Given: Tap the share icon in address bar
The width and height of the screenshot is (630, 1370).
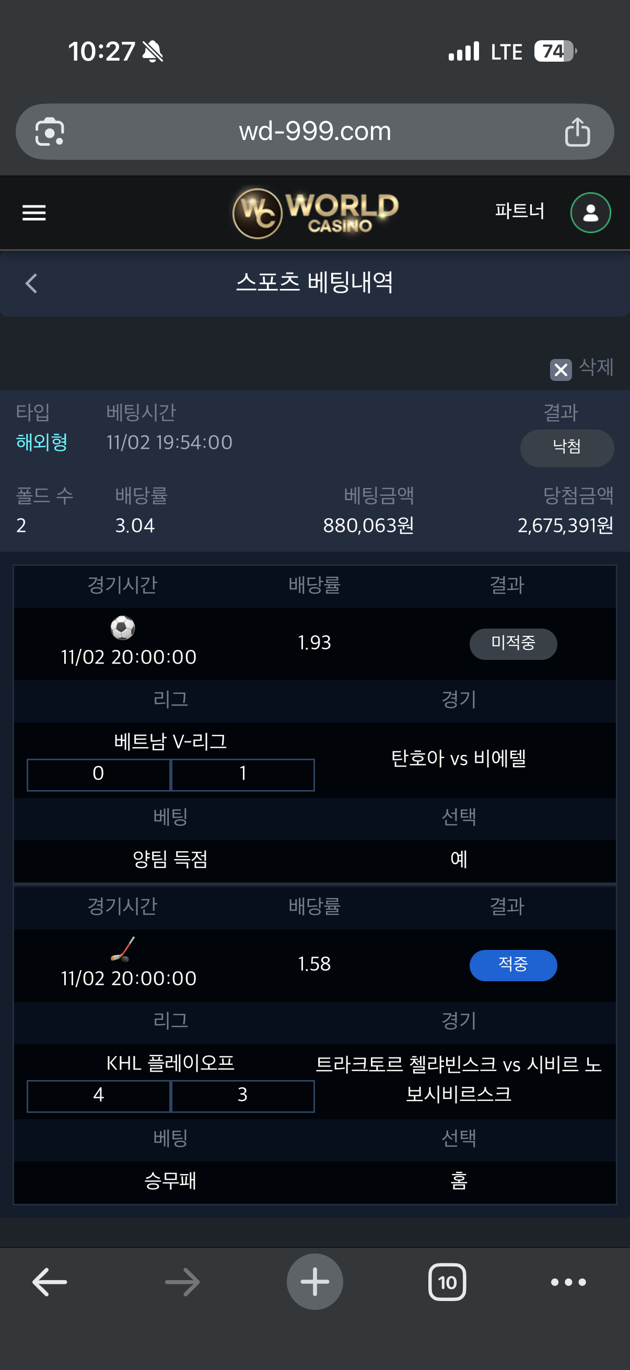Looking at the screenshot, I should pyautogui.click(x=577, y=131).
